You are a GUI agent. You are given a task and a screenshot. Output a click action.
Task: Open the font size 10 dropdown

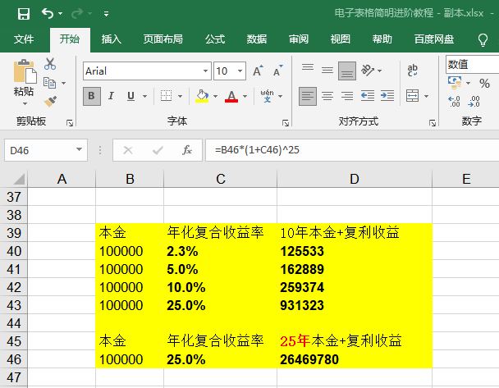(x=240, y=71)
